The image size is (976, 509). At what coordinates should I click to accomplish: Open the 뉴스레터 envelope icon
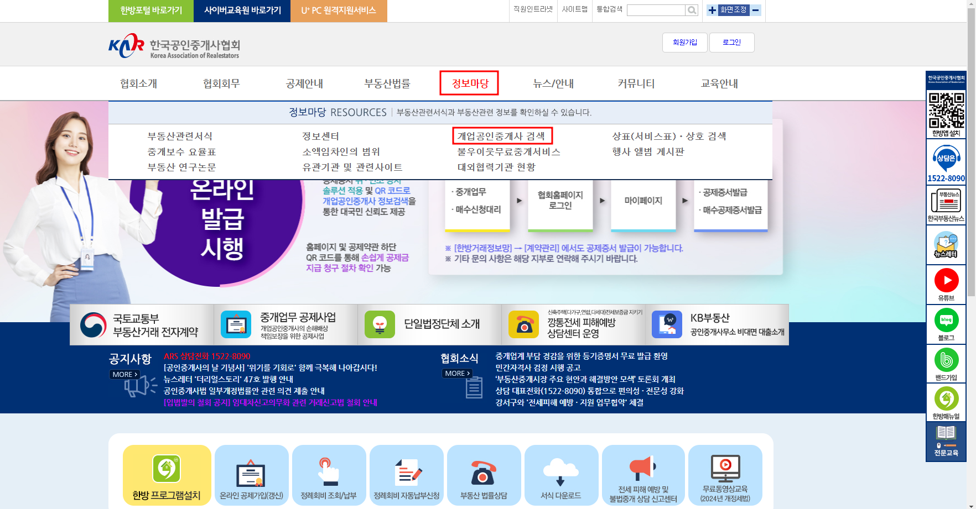click(x=946, y=243)
